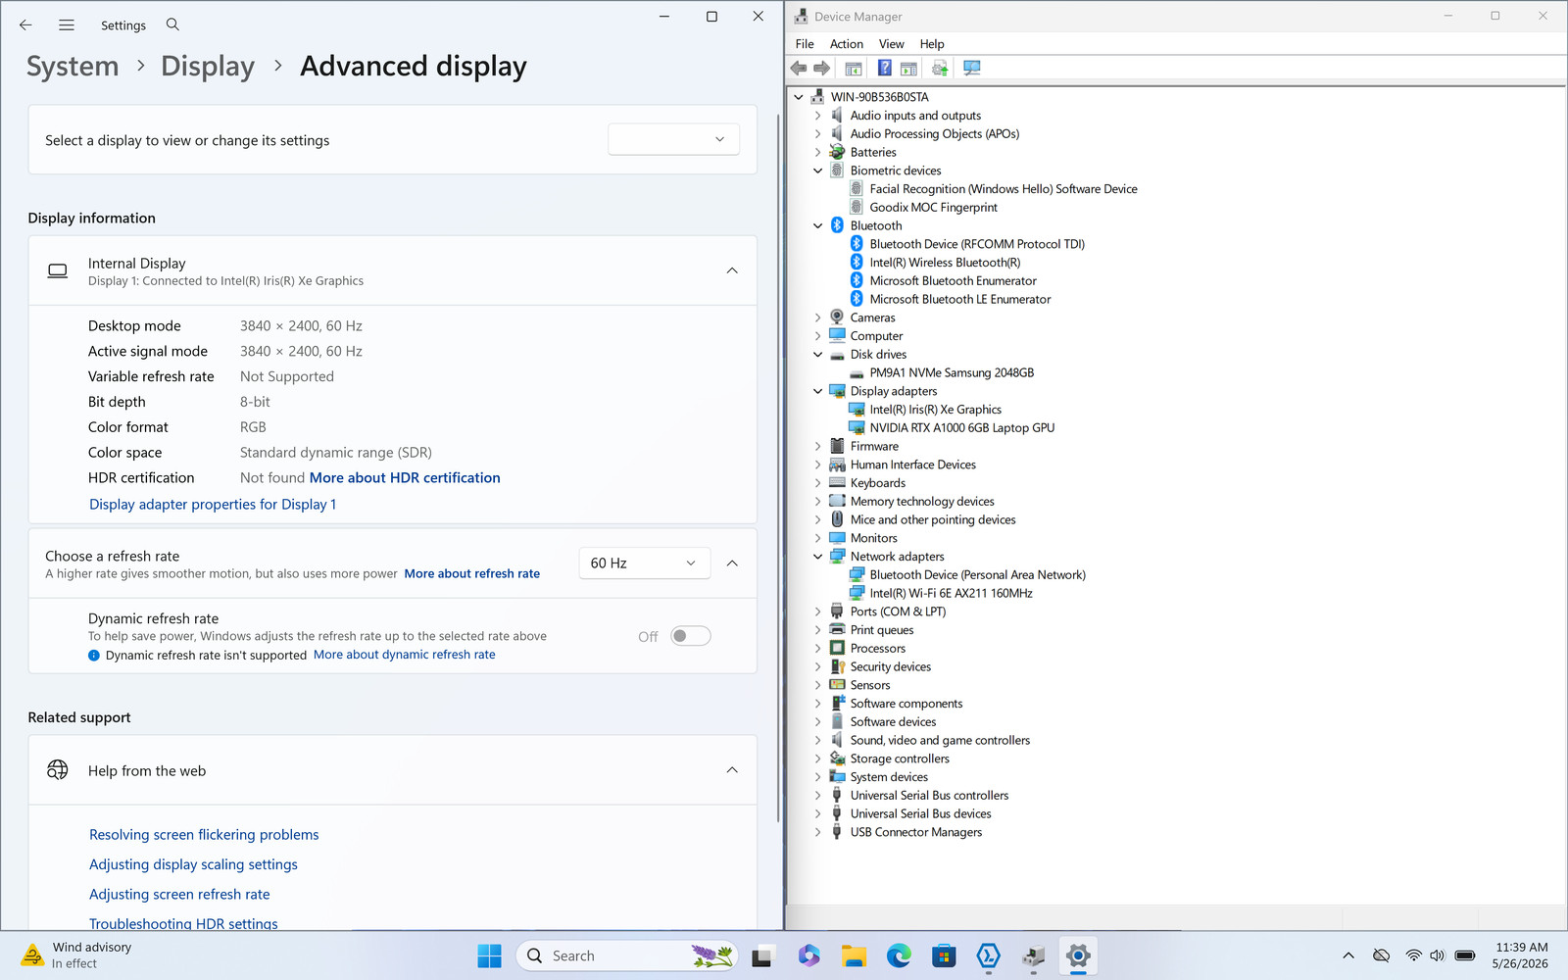The width and height of the screenshot is (1568, 980).
Task: Show hidden icons in system tray
Action: (1348, 955)
